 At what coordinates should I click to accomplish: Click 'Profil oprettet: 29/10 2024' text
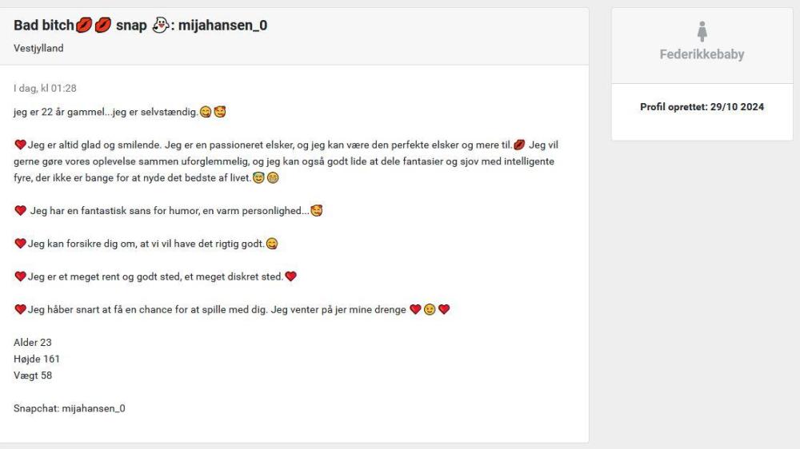702,107
